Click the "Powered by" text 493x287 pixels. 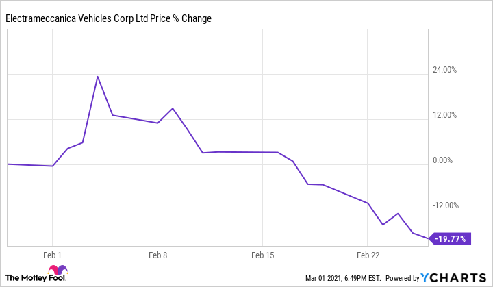coord(402,278)
